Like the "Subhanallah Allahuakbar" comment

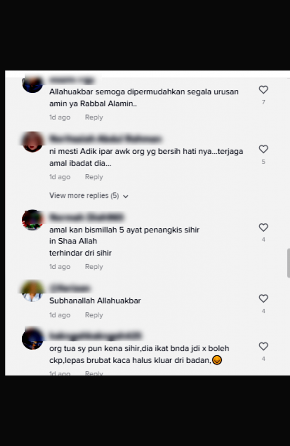tap(263, 298)
